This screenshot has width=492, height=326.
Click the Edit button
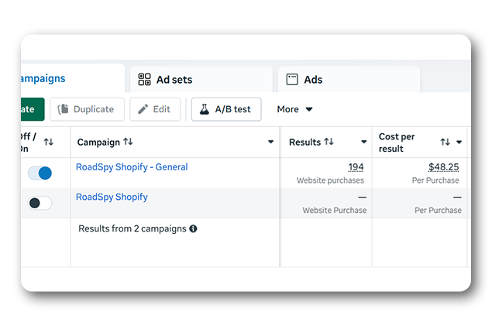(x=155, y=109)
